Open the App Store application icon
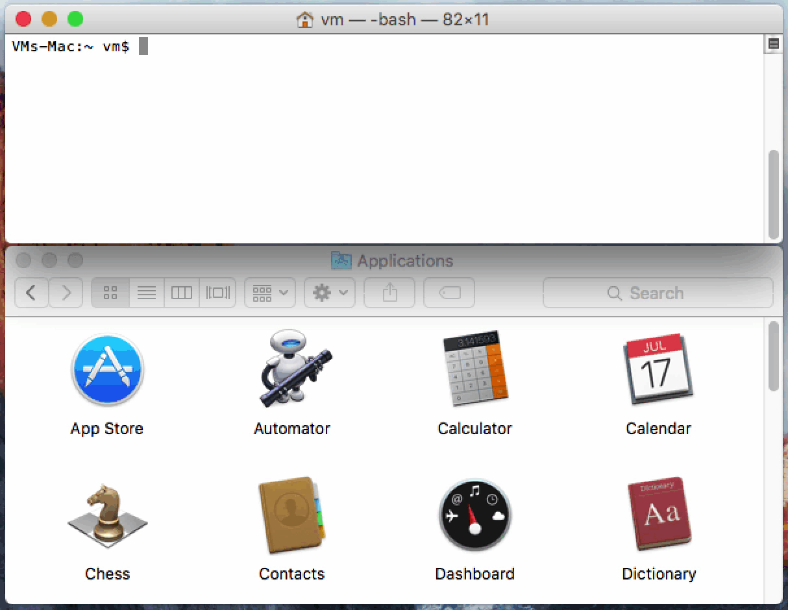The height and width of the screenshot is (610, 788). (107, 370)
